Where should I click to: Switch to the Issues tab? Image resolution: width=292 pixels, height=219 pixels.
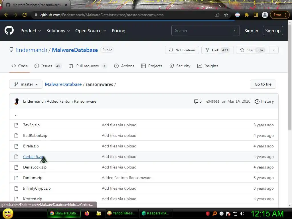pyautogui.click(x=48, y=66)
